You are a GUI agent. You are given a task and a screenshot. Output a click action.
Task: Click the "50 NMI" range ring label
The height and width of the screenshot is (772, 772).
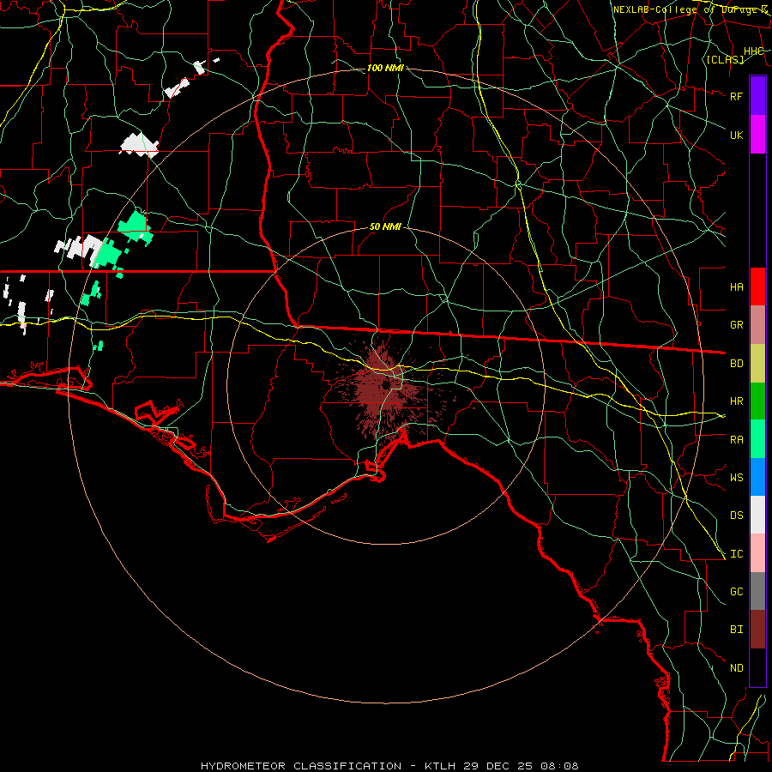tap(385, 226)
